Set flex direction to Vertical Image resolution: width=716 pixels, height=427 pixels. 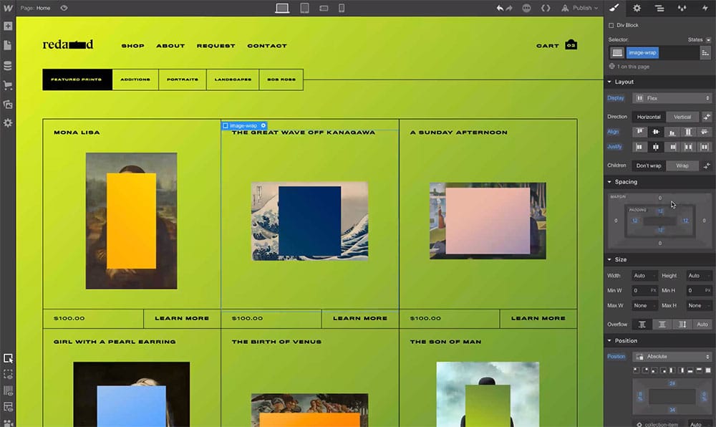682,117
